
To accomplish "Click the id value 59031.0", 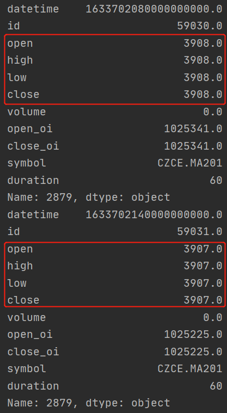I will tap(200, 232).
